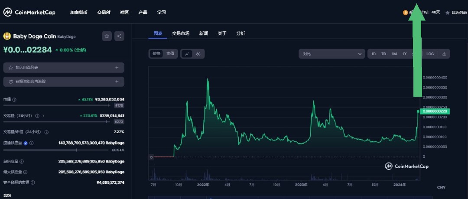Click the info icon beside 交易量/市值 (24小时)
Screen dimensions: 468x199
[46, 132]
